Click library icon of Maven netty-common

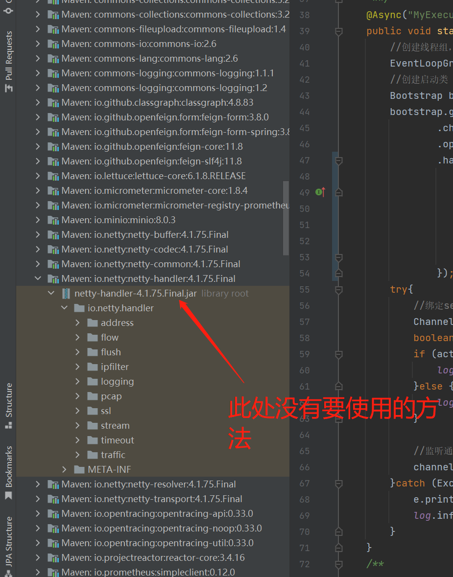click(x=53, y=264)
